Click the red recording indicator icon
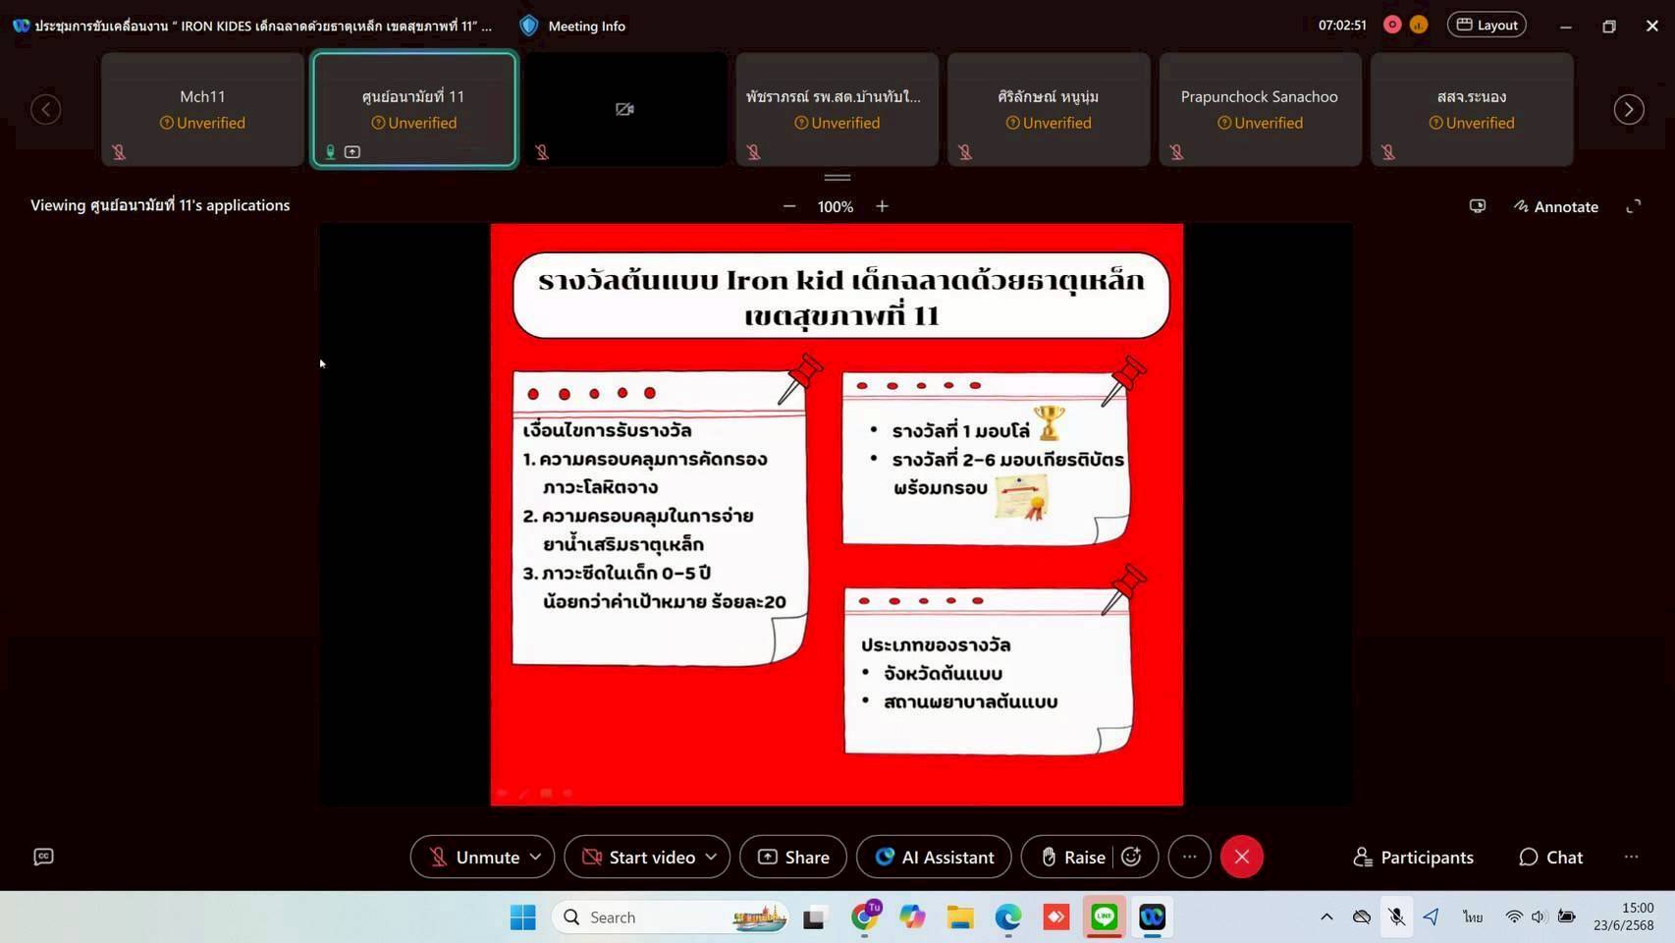Viewport: 1675px width, 943px height. coord(1391,25)
